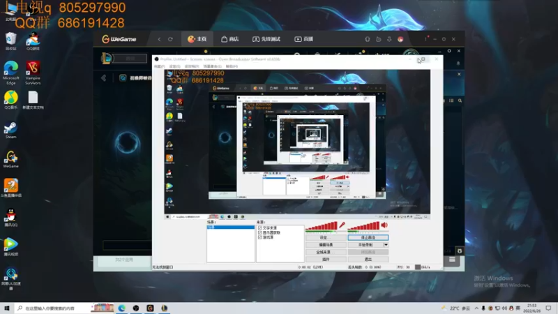Adjust desktop audio volume bars in OBS
The width and height of the screenshot is (558, 314).
(363, 225)
